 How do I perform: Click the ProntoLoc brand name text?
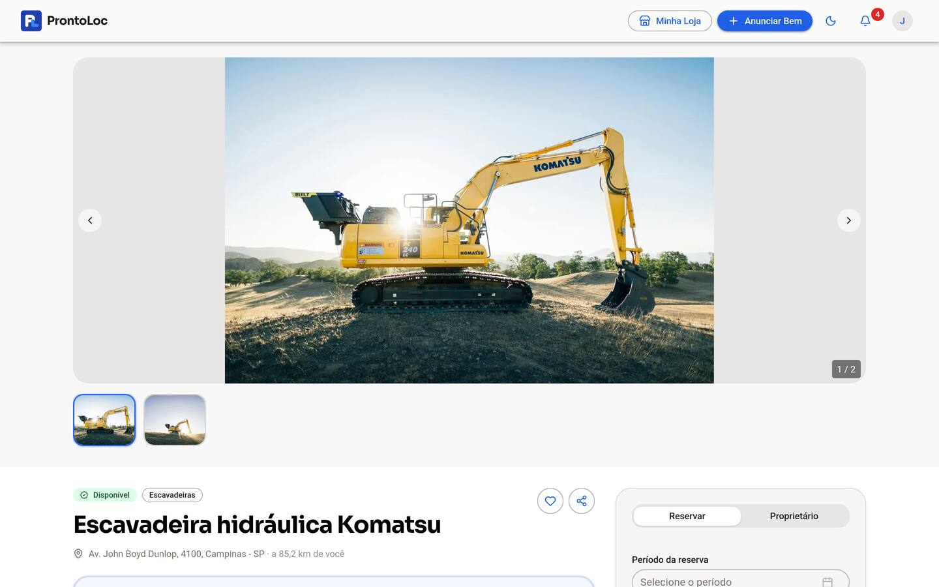(x=77, y=21)
